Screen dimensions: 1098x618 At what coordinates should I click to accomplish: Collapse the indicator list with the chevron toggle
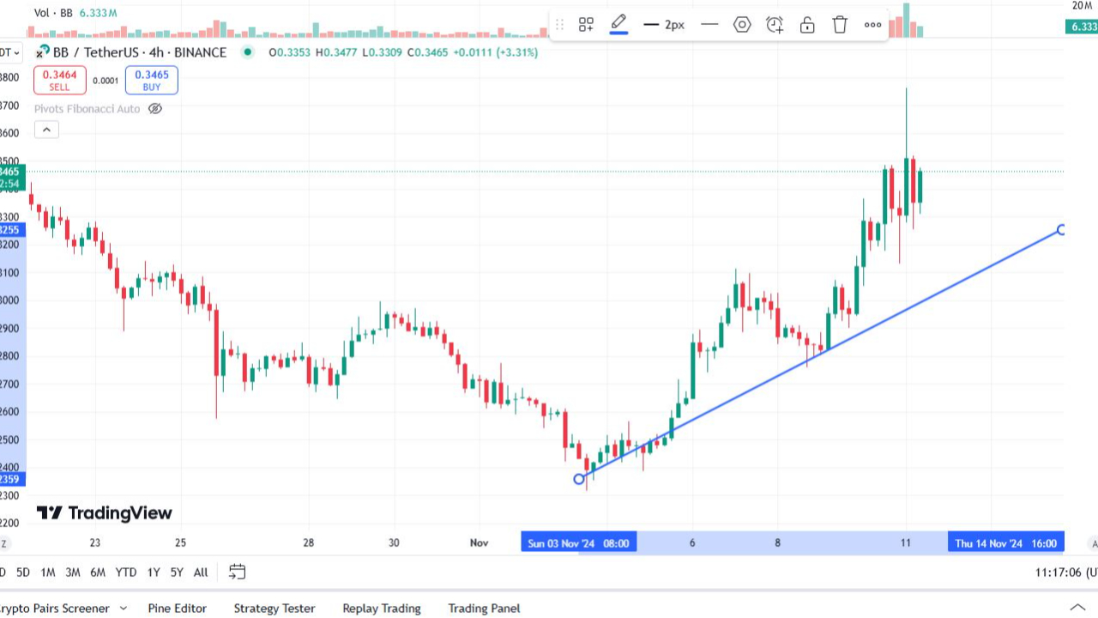(46, 129)
